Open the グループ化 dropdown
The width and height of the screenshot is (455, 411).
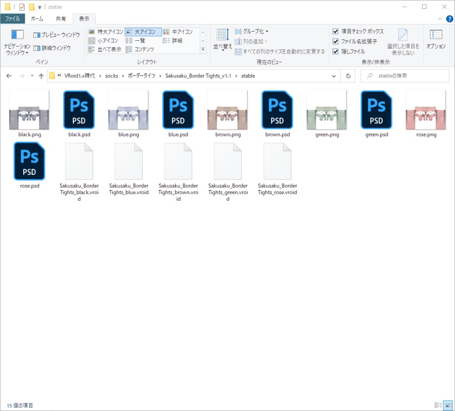pyautogui.click(x=251, y=31)
